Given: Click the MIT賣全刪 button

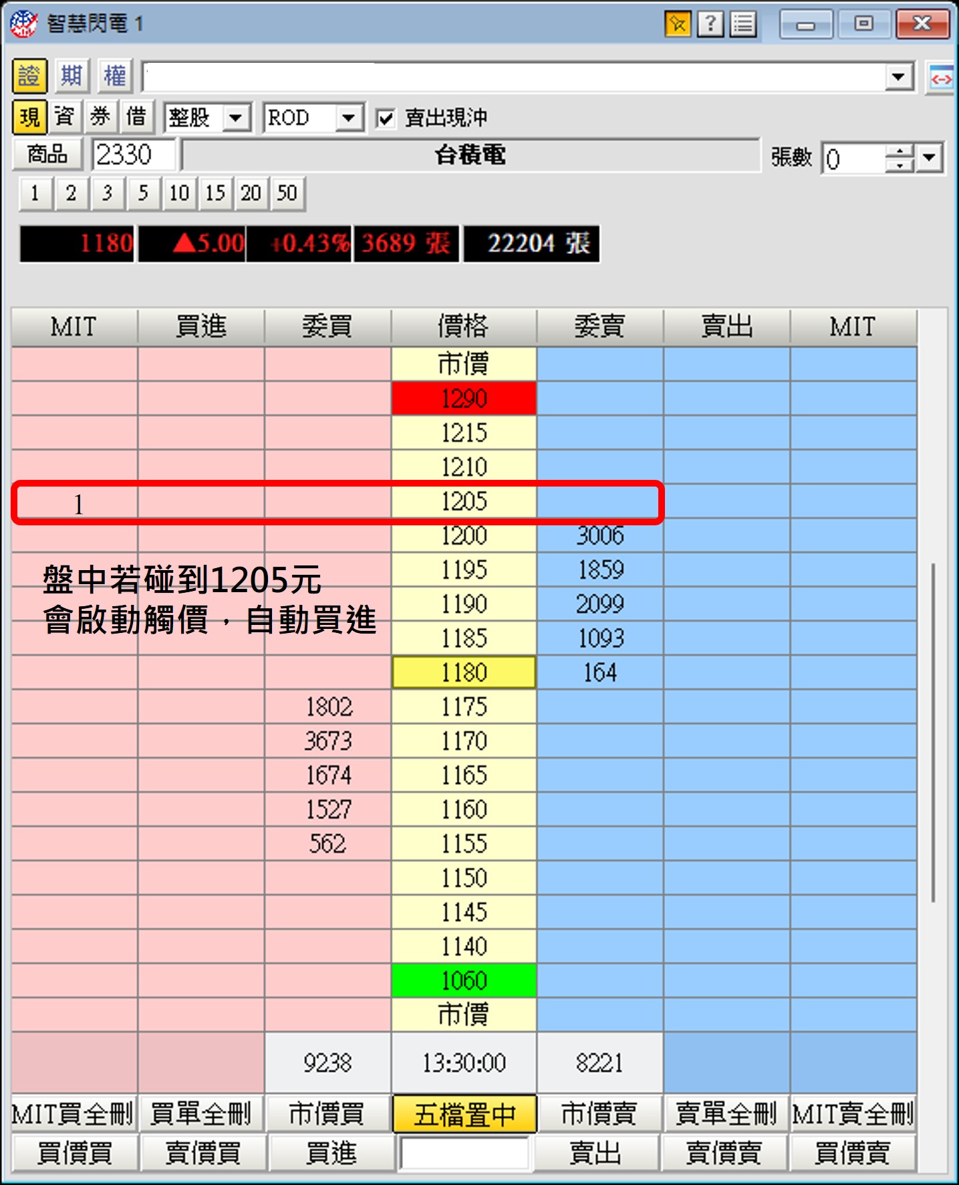Looking at the screenshot, I should pyautogui.click(x=853, y=1113).
